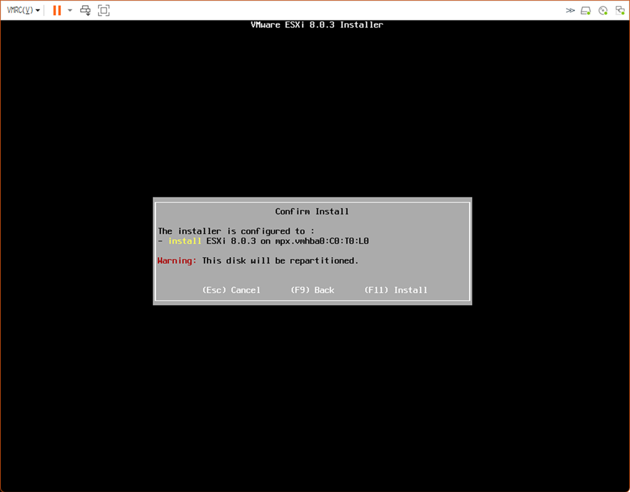630x492 pixels.
Task: Expand the power options arrow
Action: pyautogui.click(x=70, y=10)
